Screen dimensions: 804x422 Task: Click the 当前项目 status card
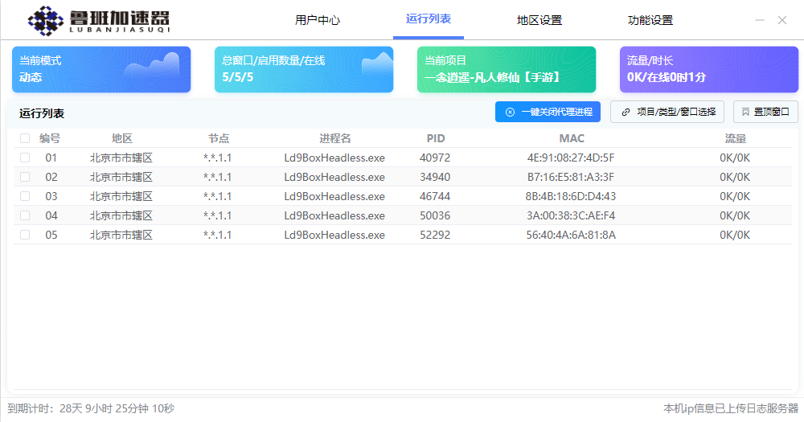point(507,69)
